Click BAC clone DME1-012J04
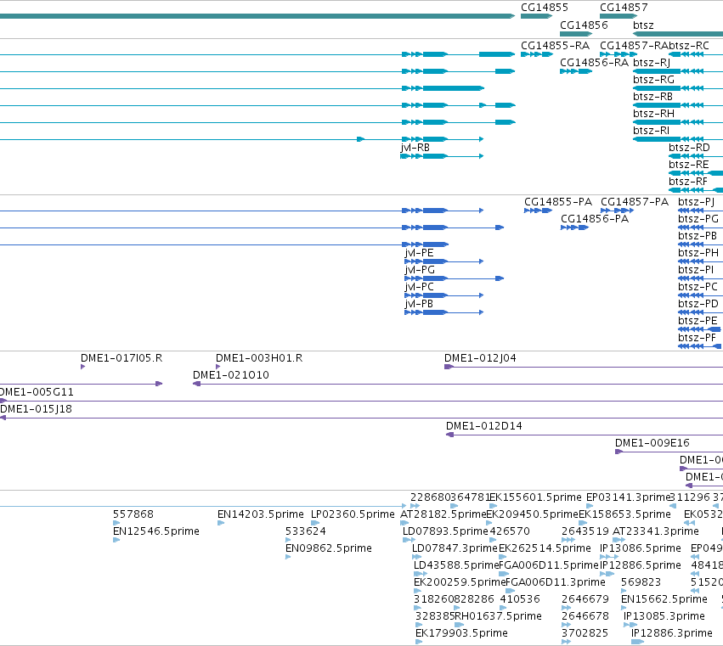 click(x=481, y=358)
